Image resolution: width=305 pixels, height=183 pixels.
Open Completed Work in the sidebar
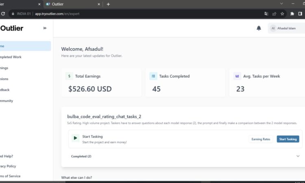tap(11, 57)
